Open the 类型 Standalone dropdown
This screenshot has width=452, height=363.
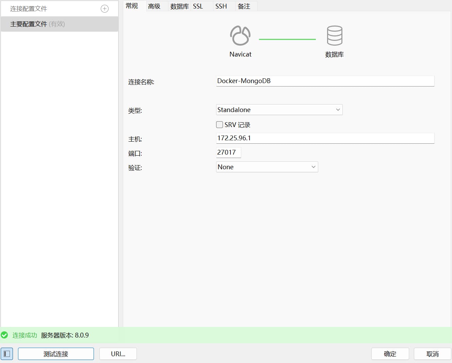pyautogui.click(x=279, y=110)
